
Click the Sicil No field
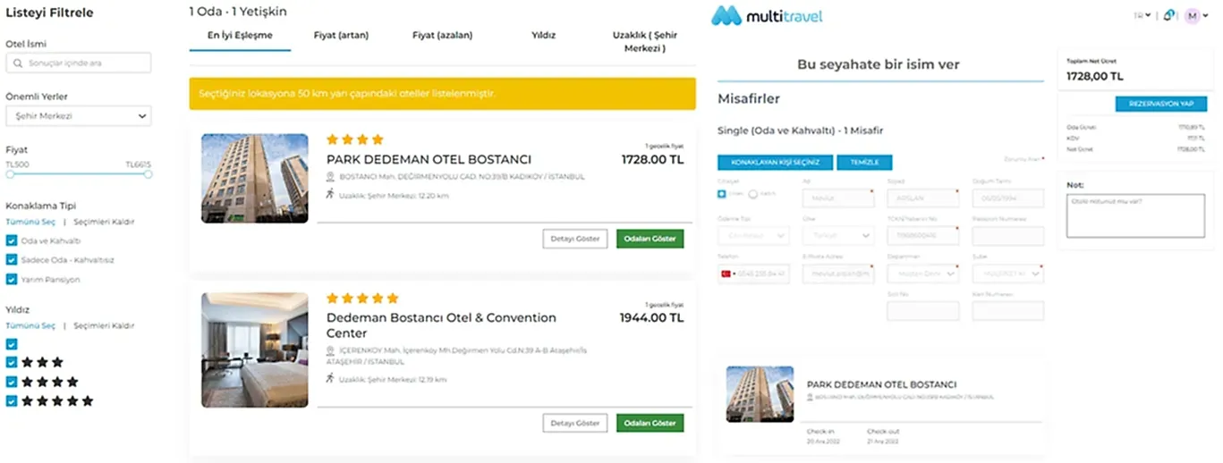(x=923, y=311)
